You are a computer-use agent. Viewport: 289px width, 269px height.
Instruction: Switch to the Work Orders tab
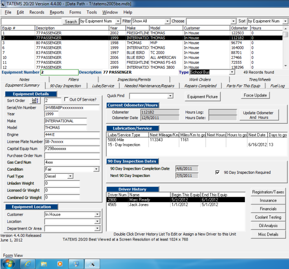pyautogui.click(x=200, y=79)
